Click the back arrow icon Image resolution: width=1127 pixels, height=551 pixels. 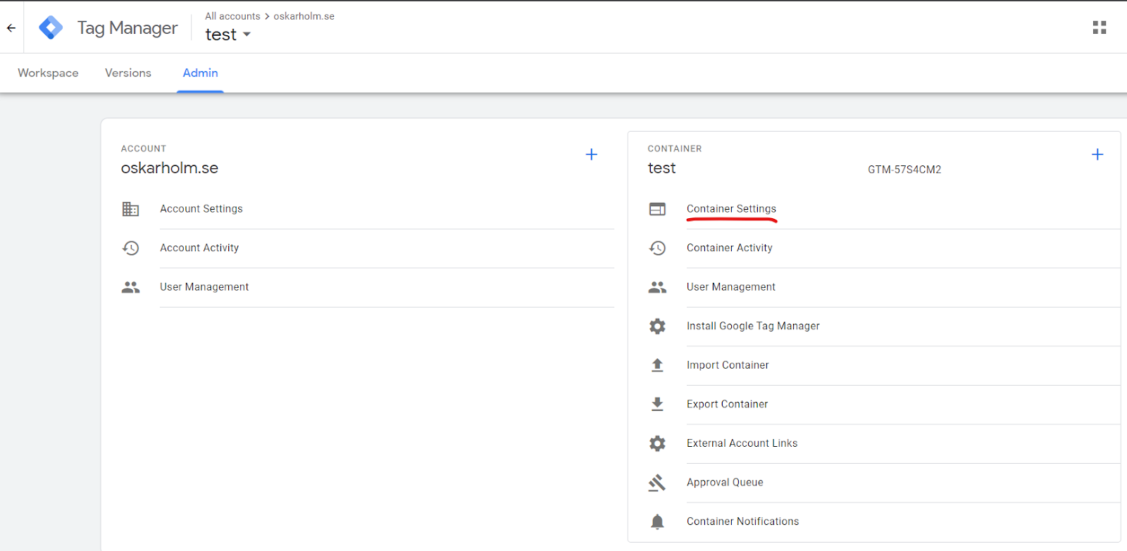[11, 28]
